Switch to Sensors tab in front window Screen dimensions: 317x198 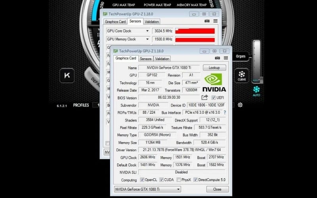coord(145,59)
